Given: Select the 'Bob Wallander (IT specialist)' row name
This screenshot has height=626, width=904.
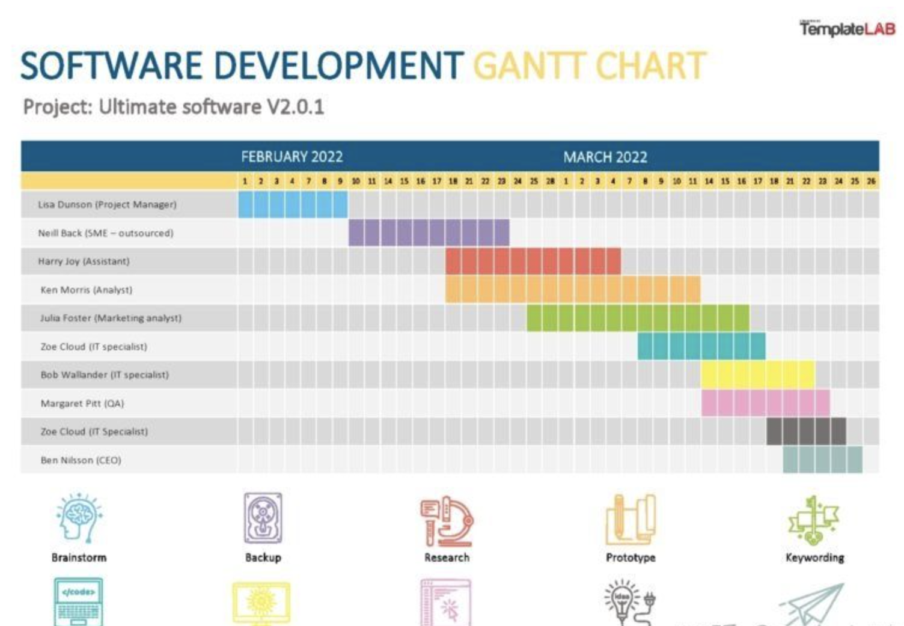Looking at the screenshot, I should (105, 375).
